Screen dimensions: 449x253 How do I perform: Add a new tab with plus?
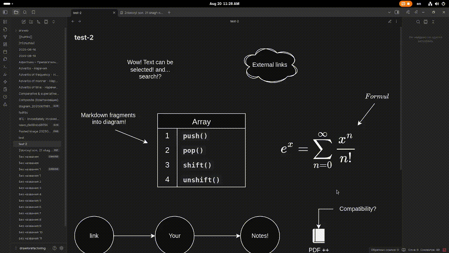point(169,12)
